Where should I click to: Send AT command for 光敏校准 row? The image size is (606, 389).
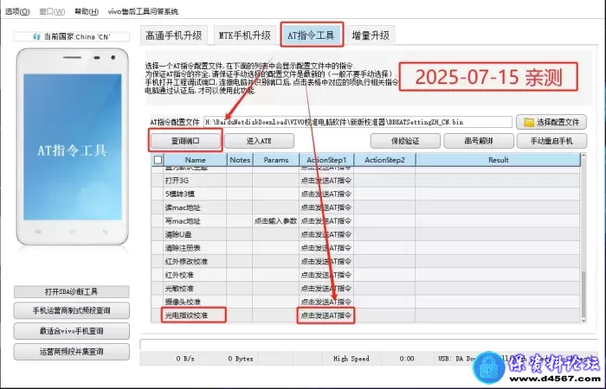pos(326,289)
